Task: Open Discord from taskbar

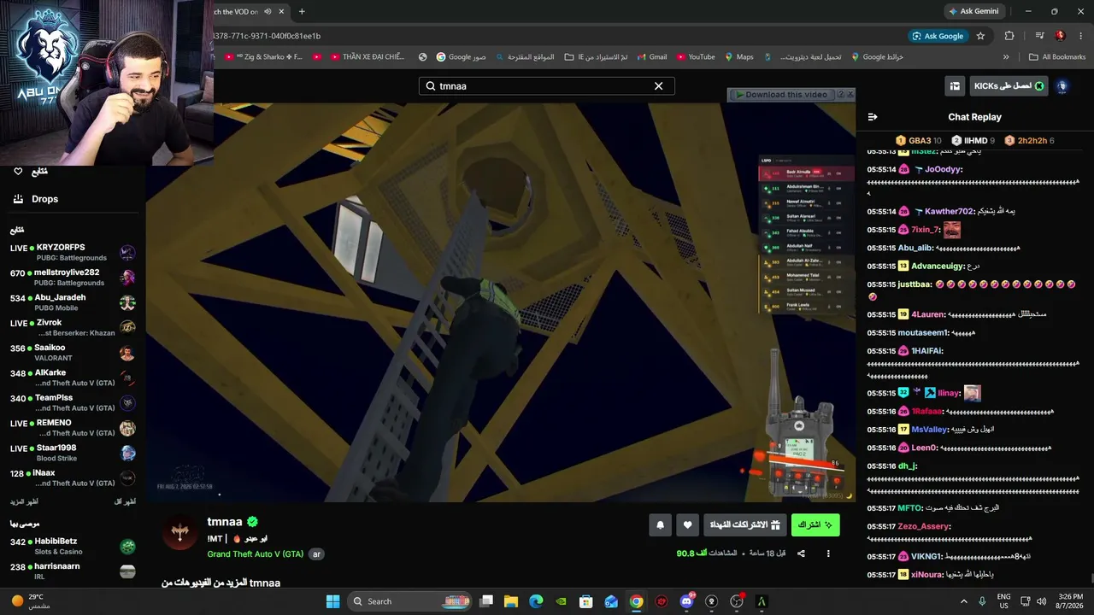Action: [686, 601]
